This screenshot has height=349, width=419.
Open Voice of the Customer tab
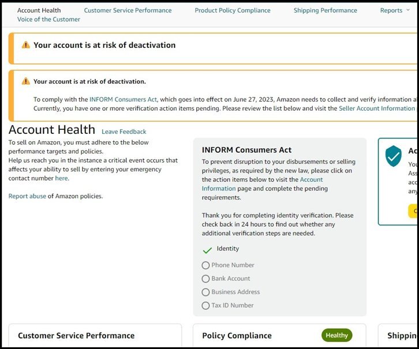click(48, 19)
